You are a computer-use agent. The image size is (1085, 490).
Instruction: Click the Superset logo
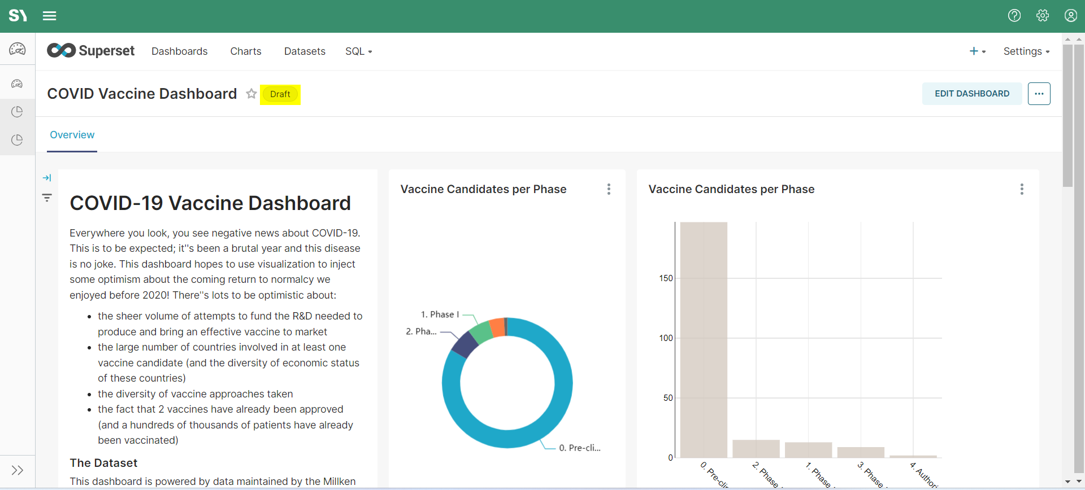click(91, 51)
